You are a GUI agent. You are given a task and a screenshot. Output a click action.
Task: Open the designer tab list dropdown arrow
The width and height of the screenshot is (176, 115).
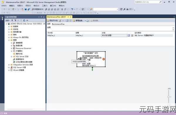click(x=174, y=17)
